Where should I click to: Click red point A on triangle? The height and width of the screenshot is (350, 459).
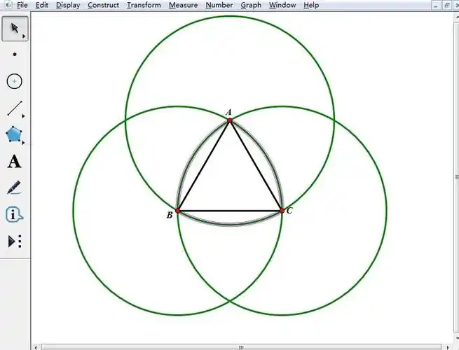tap(230, 120)
